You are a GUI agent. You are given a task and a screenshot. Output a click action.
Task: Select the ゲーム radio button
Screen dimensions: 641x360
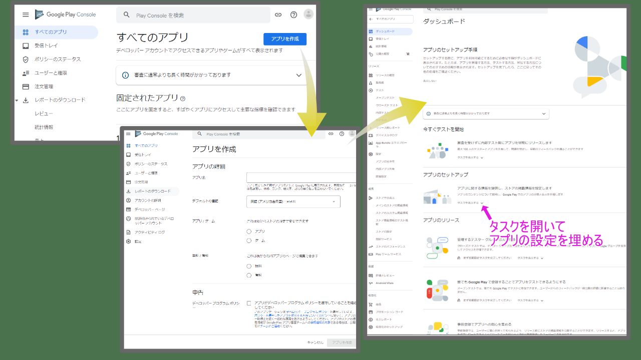249,240
